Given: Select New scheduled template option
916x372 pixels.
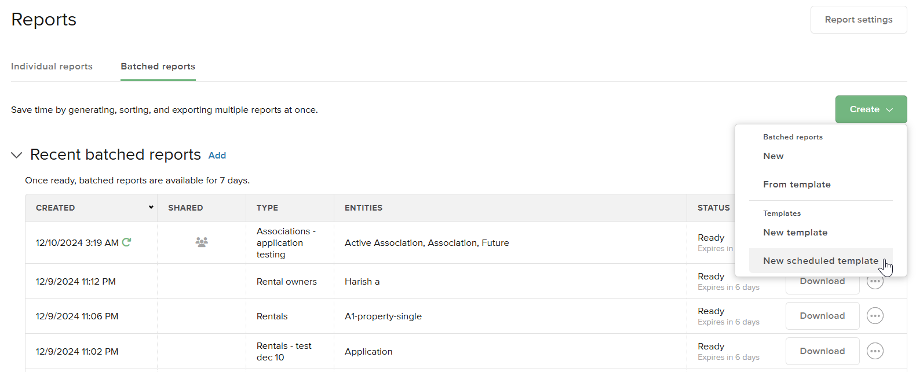Looking at the screenshot, I should point(820,261).
